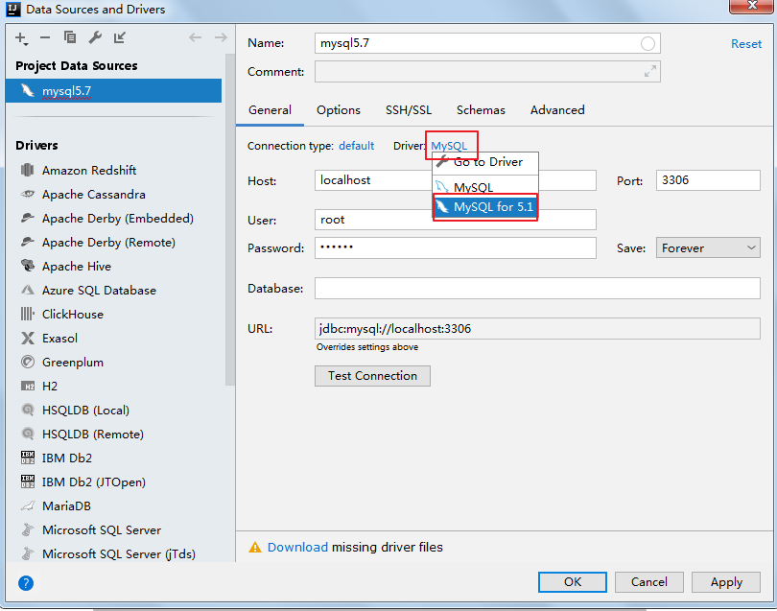Select Greenplum driver
Viewport: 777px width, 611px height.
point(72,363)
